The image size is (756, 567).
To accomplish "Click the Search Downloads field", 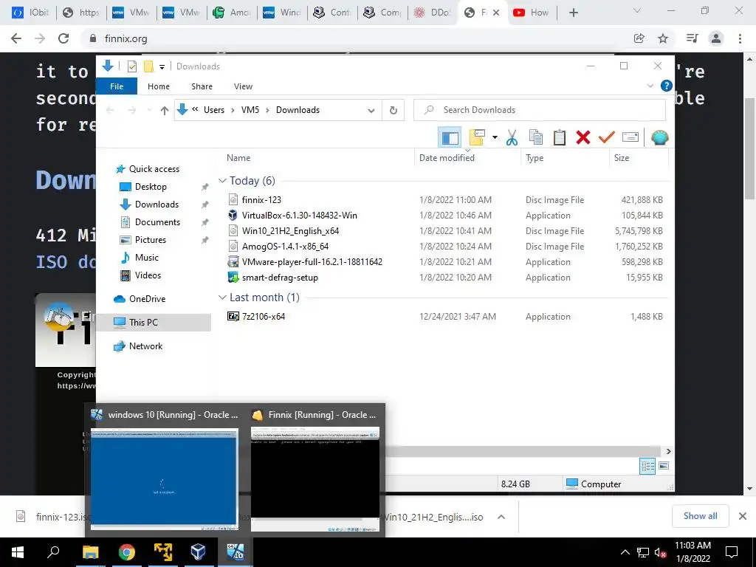I will click(x=540, y=110).
